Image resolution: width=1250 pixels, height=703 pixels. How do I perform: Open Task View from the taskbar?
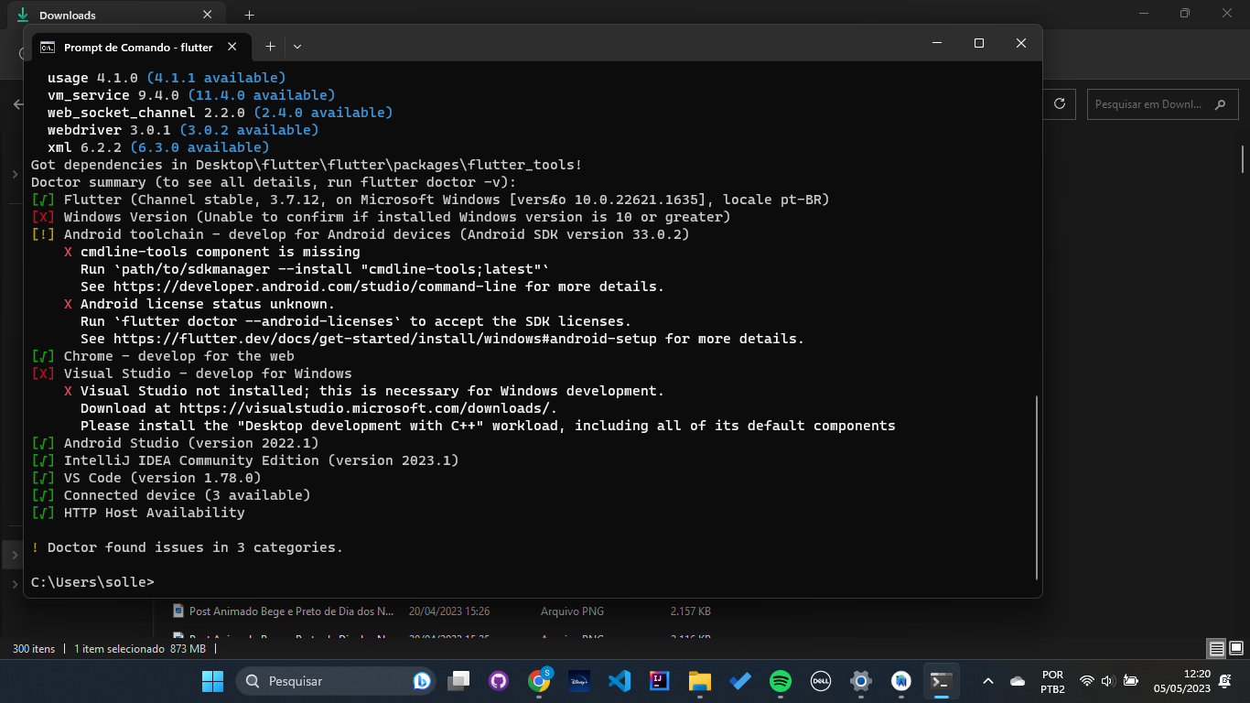(458, 681)
